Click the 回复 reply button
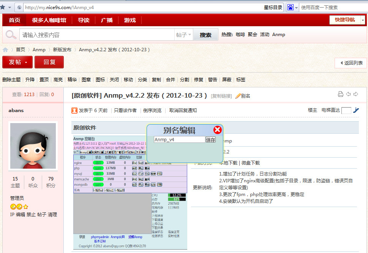Screen dimensions: 368x253 click(49, 62)
